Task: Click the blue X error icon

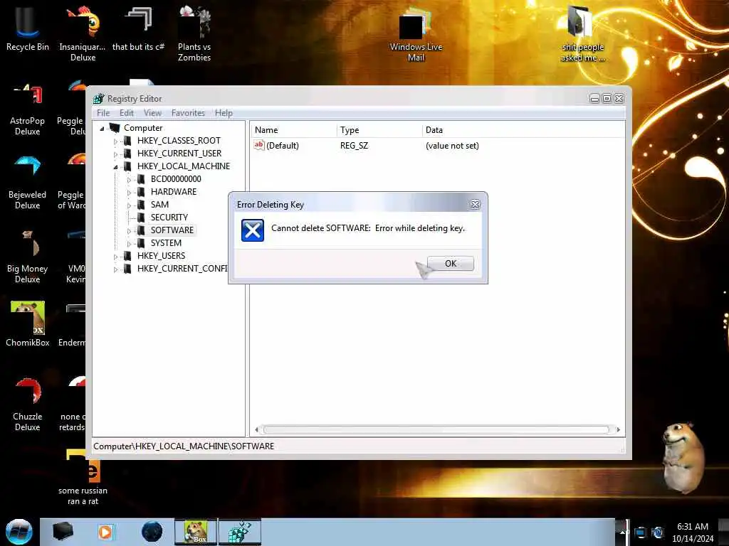Action: tap(253, 230)
